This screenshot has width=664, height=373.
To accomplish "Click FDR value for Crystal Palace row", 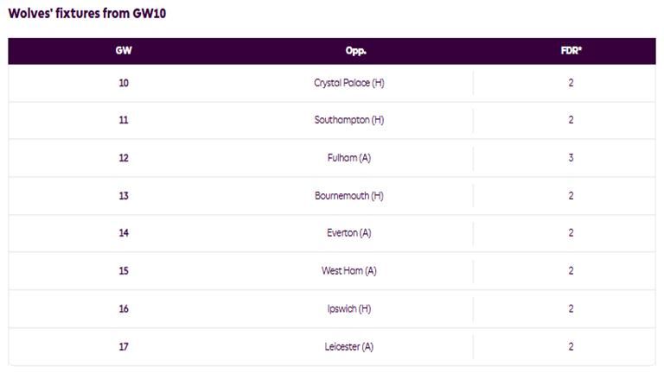I will point(571,83).
